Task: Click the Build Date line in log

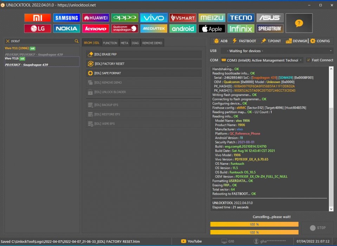Action: tap(245, 151)
